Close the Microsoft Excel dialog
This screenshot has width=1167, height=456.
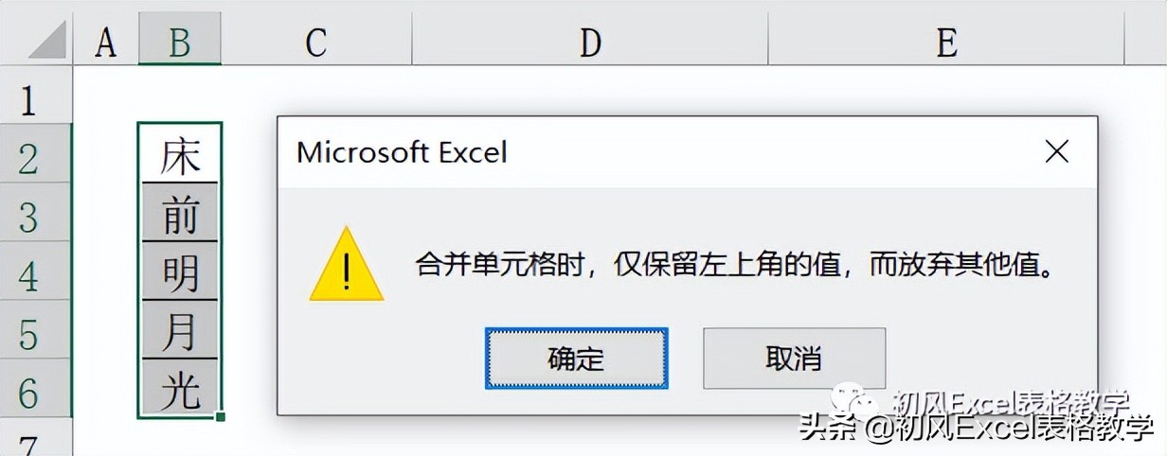(1056, 151)
